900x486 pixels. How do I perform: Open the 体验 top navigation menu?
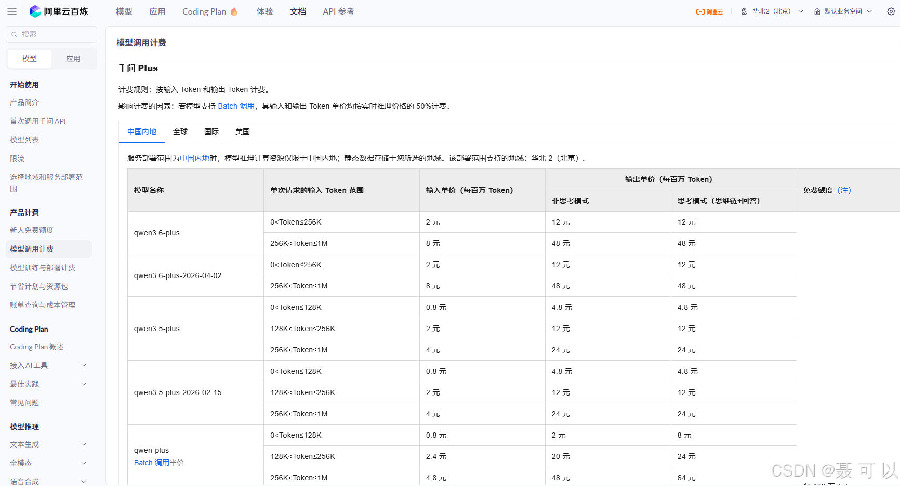[x=264, y=11]
